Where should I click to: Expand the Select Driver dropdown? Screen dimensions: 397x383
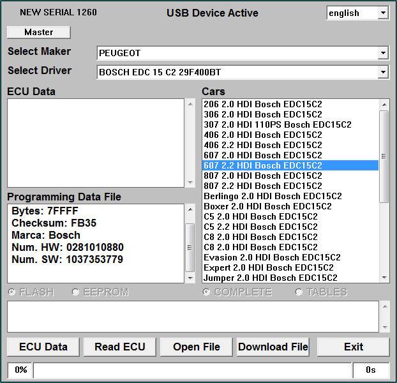point(383,72)
